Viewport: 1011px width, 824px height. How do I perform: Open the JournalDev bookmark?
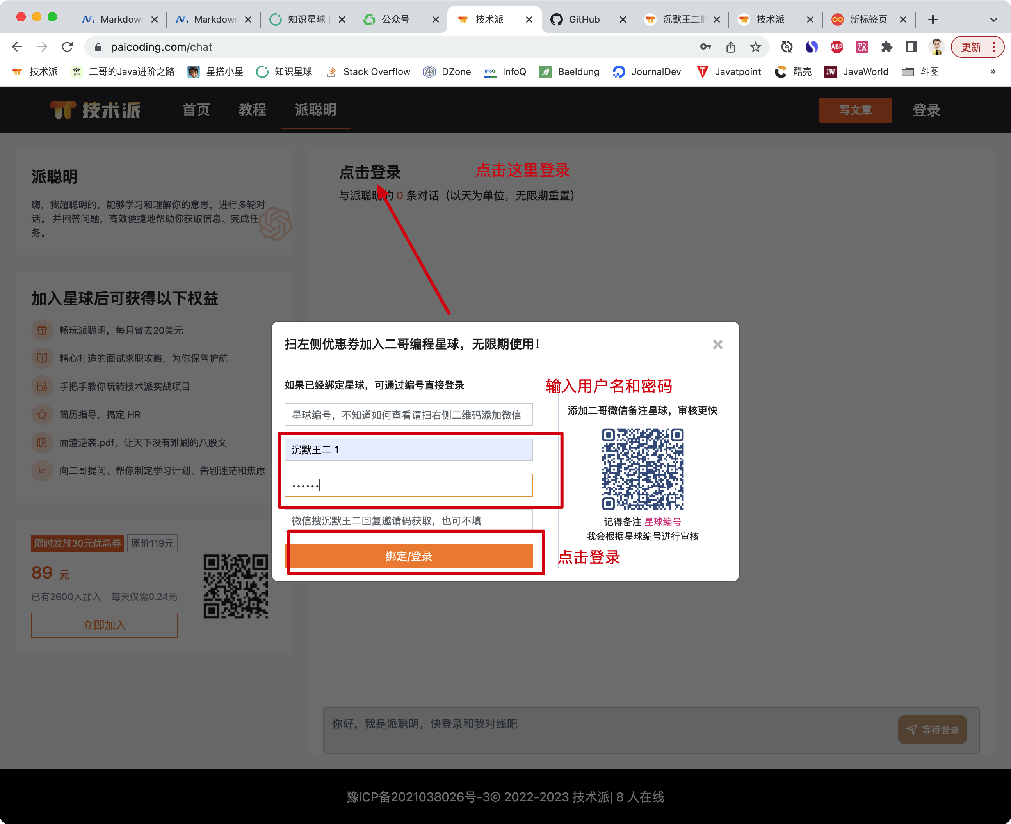(647, 72)
